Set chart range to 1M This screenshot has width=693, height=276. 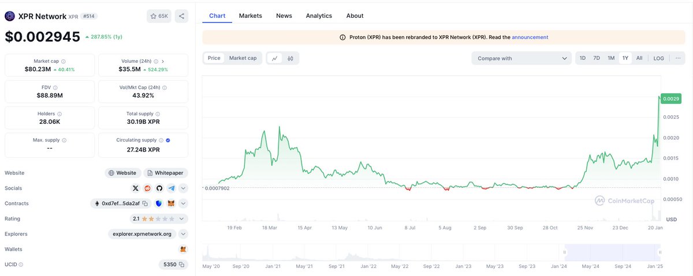611,58
